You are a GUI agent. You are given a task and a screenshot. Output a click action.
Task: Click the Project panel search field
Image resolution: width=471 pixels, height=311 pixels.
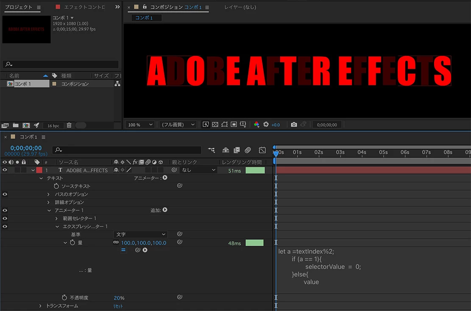tap(60, 64)
